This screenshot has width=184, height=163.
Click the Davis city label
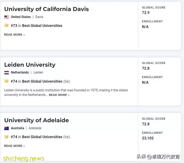(x=39, y=17)
